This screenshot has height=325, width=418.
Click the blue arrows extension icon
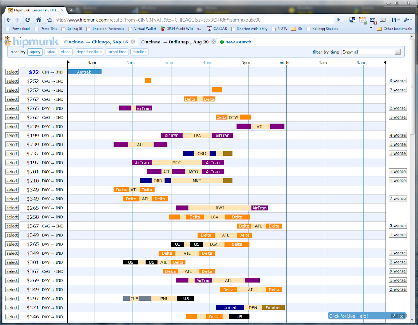pos(352,20)
